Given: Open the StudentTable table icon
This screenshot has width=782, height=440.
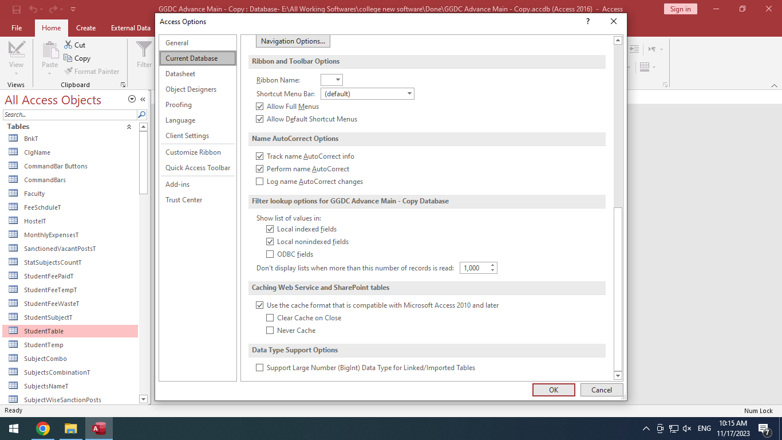Looking at the screenshot, I should click(x=13, y=331).
